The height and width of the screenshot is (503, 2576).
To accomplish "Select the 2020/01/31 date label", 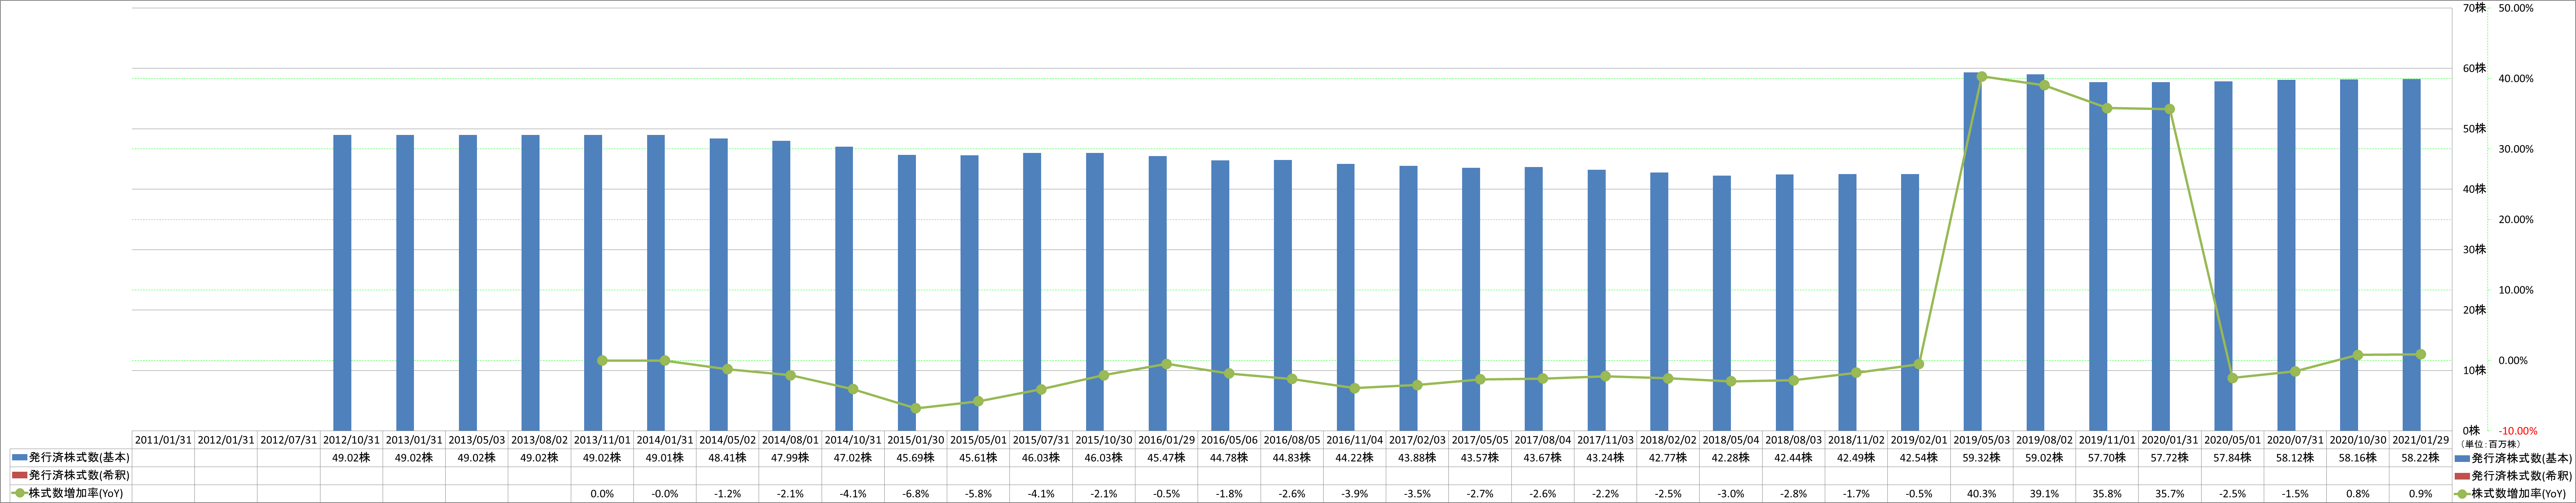I will click(2169, 440).
